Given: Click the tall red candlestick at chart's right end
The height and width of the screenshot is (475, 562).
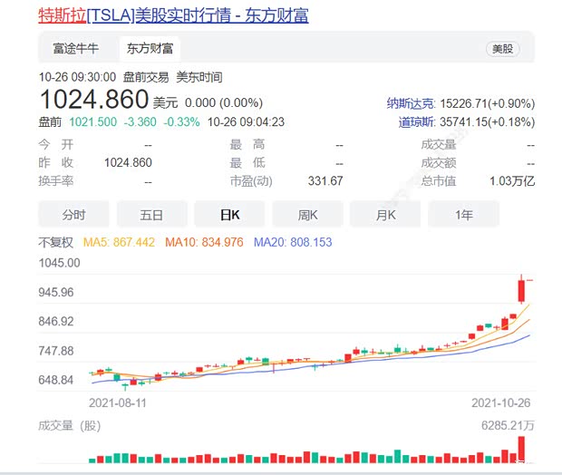Looking at the screenshot, I should [521, 290].
